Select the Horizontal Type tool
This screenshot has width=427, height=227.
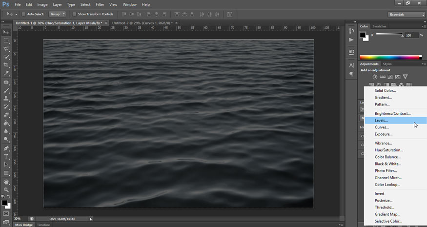click(x=6, y=156)
